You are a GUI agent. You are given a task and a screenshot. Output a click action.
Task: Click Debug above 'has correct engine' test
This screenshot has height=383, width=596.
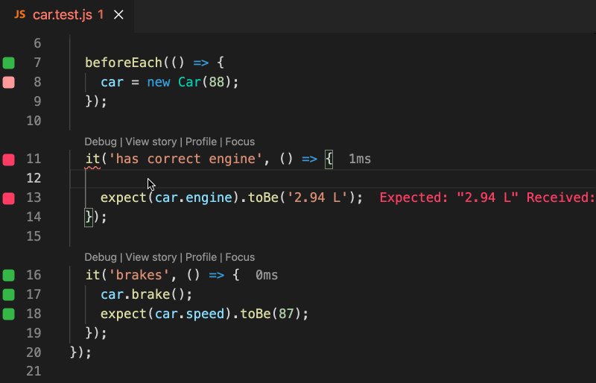coord(100,142)
